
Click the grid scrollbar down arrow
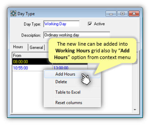point(135,110)
